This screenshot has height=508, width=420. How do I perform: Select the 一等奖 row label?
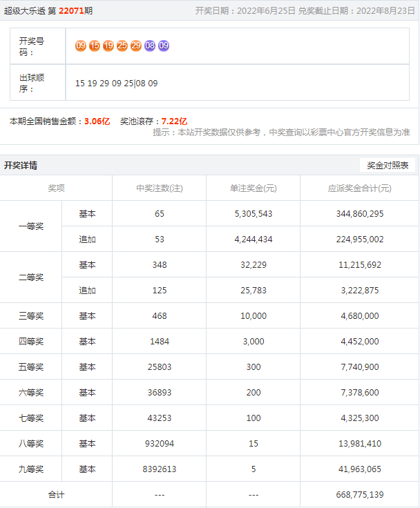tap(31, 226)
